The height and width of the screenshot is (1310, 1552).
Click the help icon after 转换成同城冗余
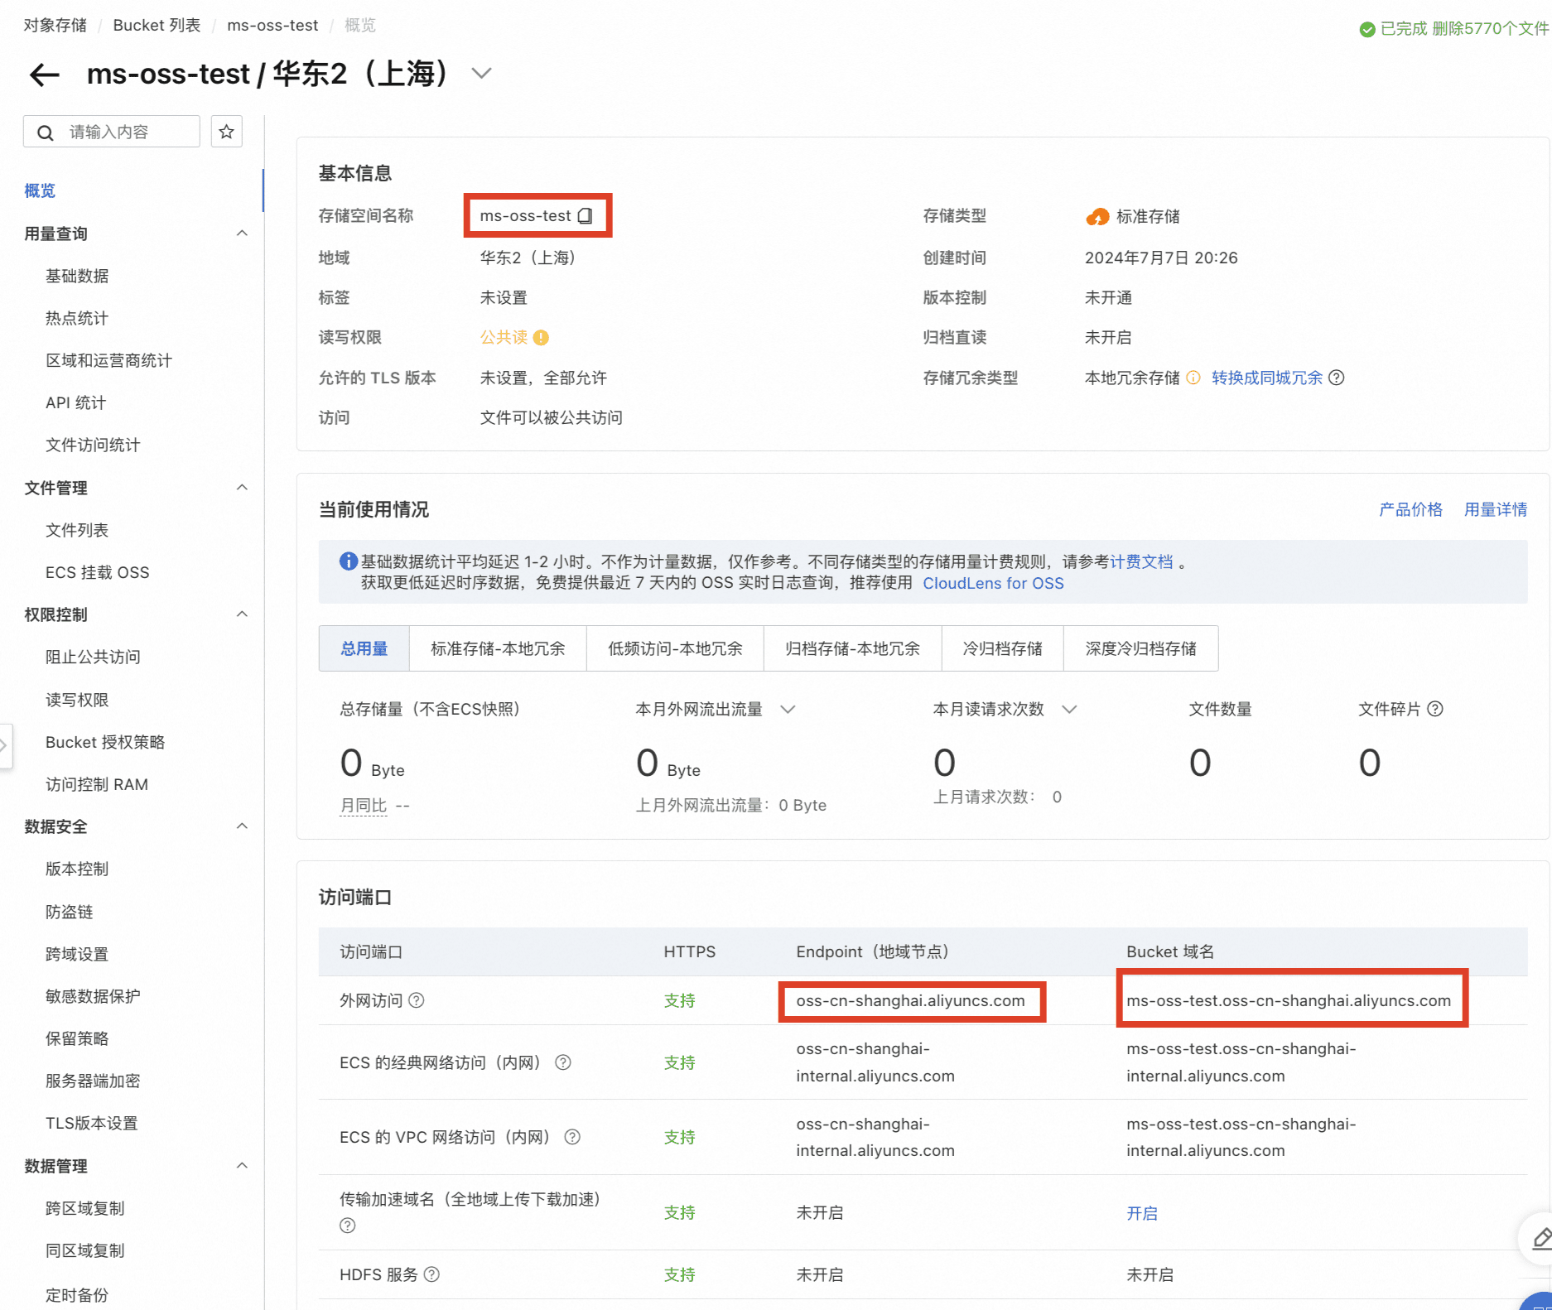coord(1337,378)
